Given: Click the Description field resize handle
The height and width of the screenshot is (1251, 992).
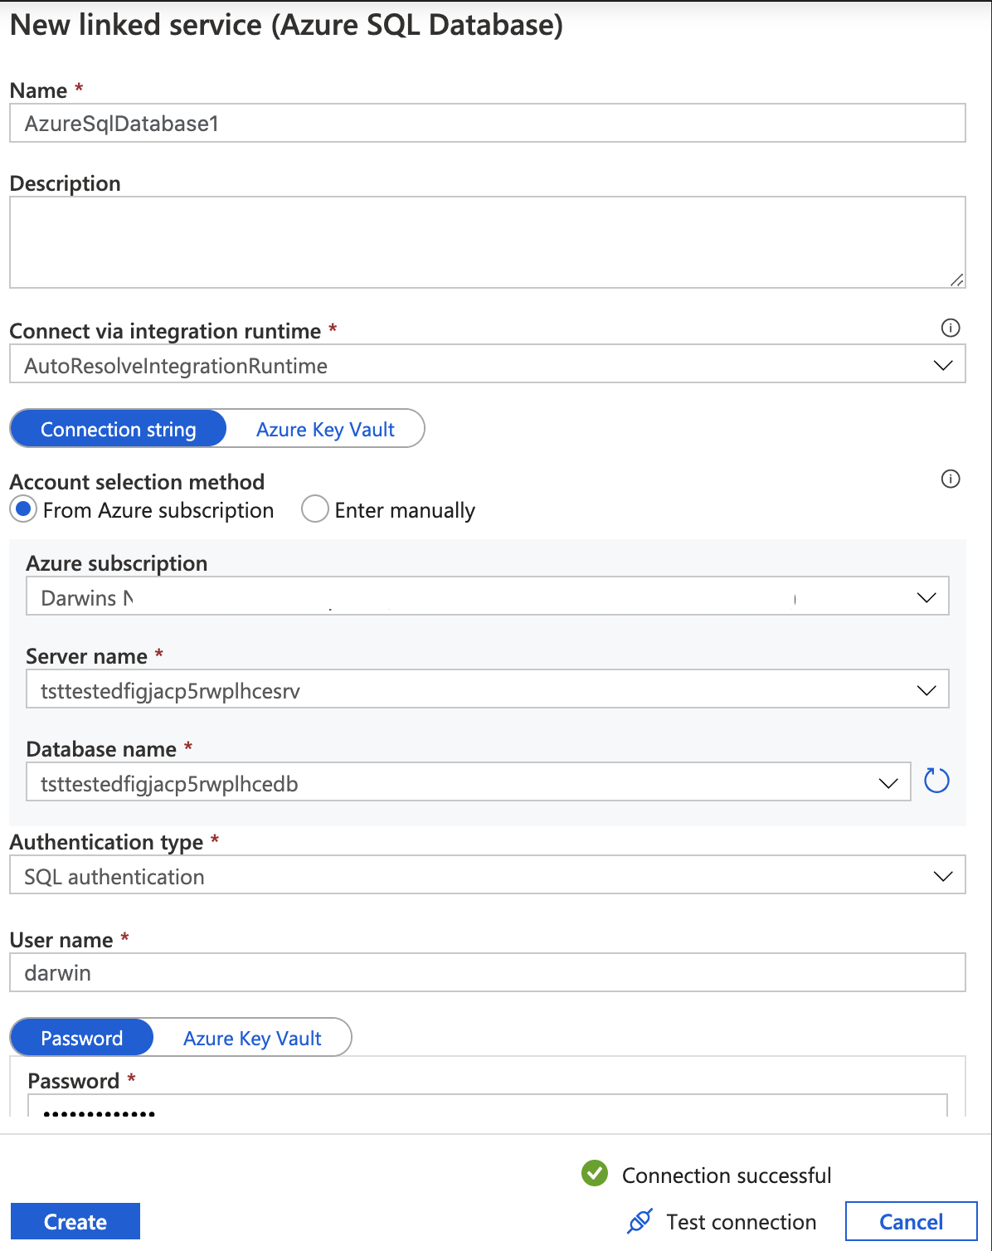Looking at the screenshot, I should pos(956,280).
